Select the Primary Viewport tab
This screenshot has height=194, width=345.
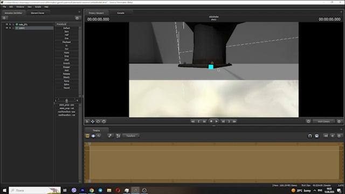[96, 13]
